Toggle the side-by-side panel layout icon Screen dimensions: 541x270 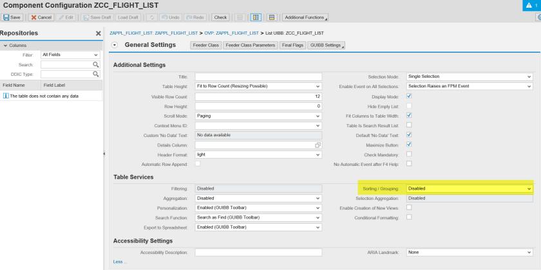[255, 17]
